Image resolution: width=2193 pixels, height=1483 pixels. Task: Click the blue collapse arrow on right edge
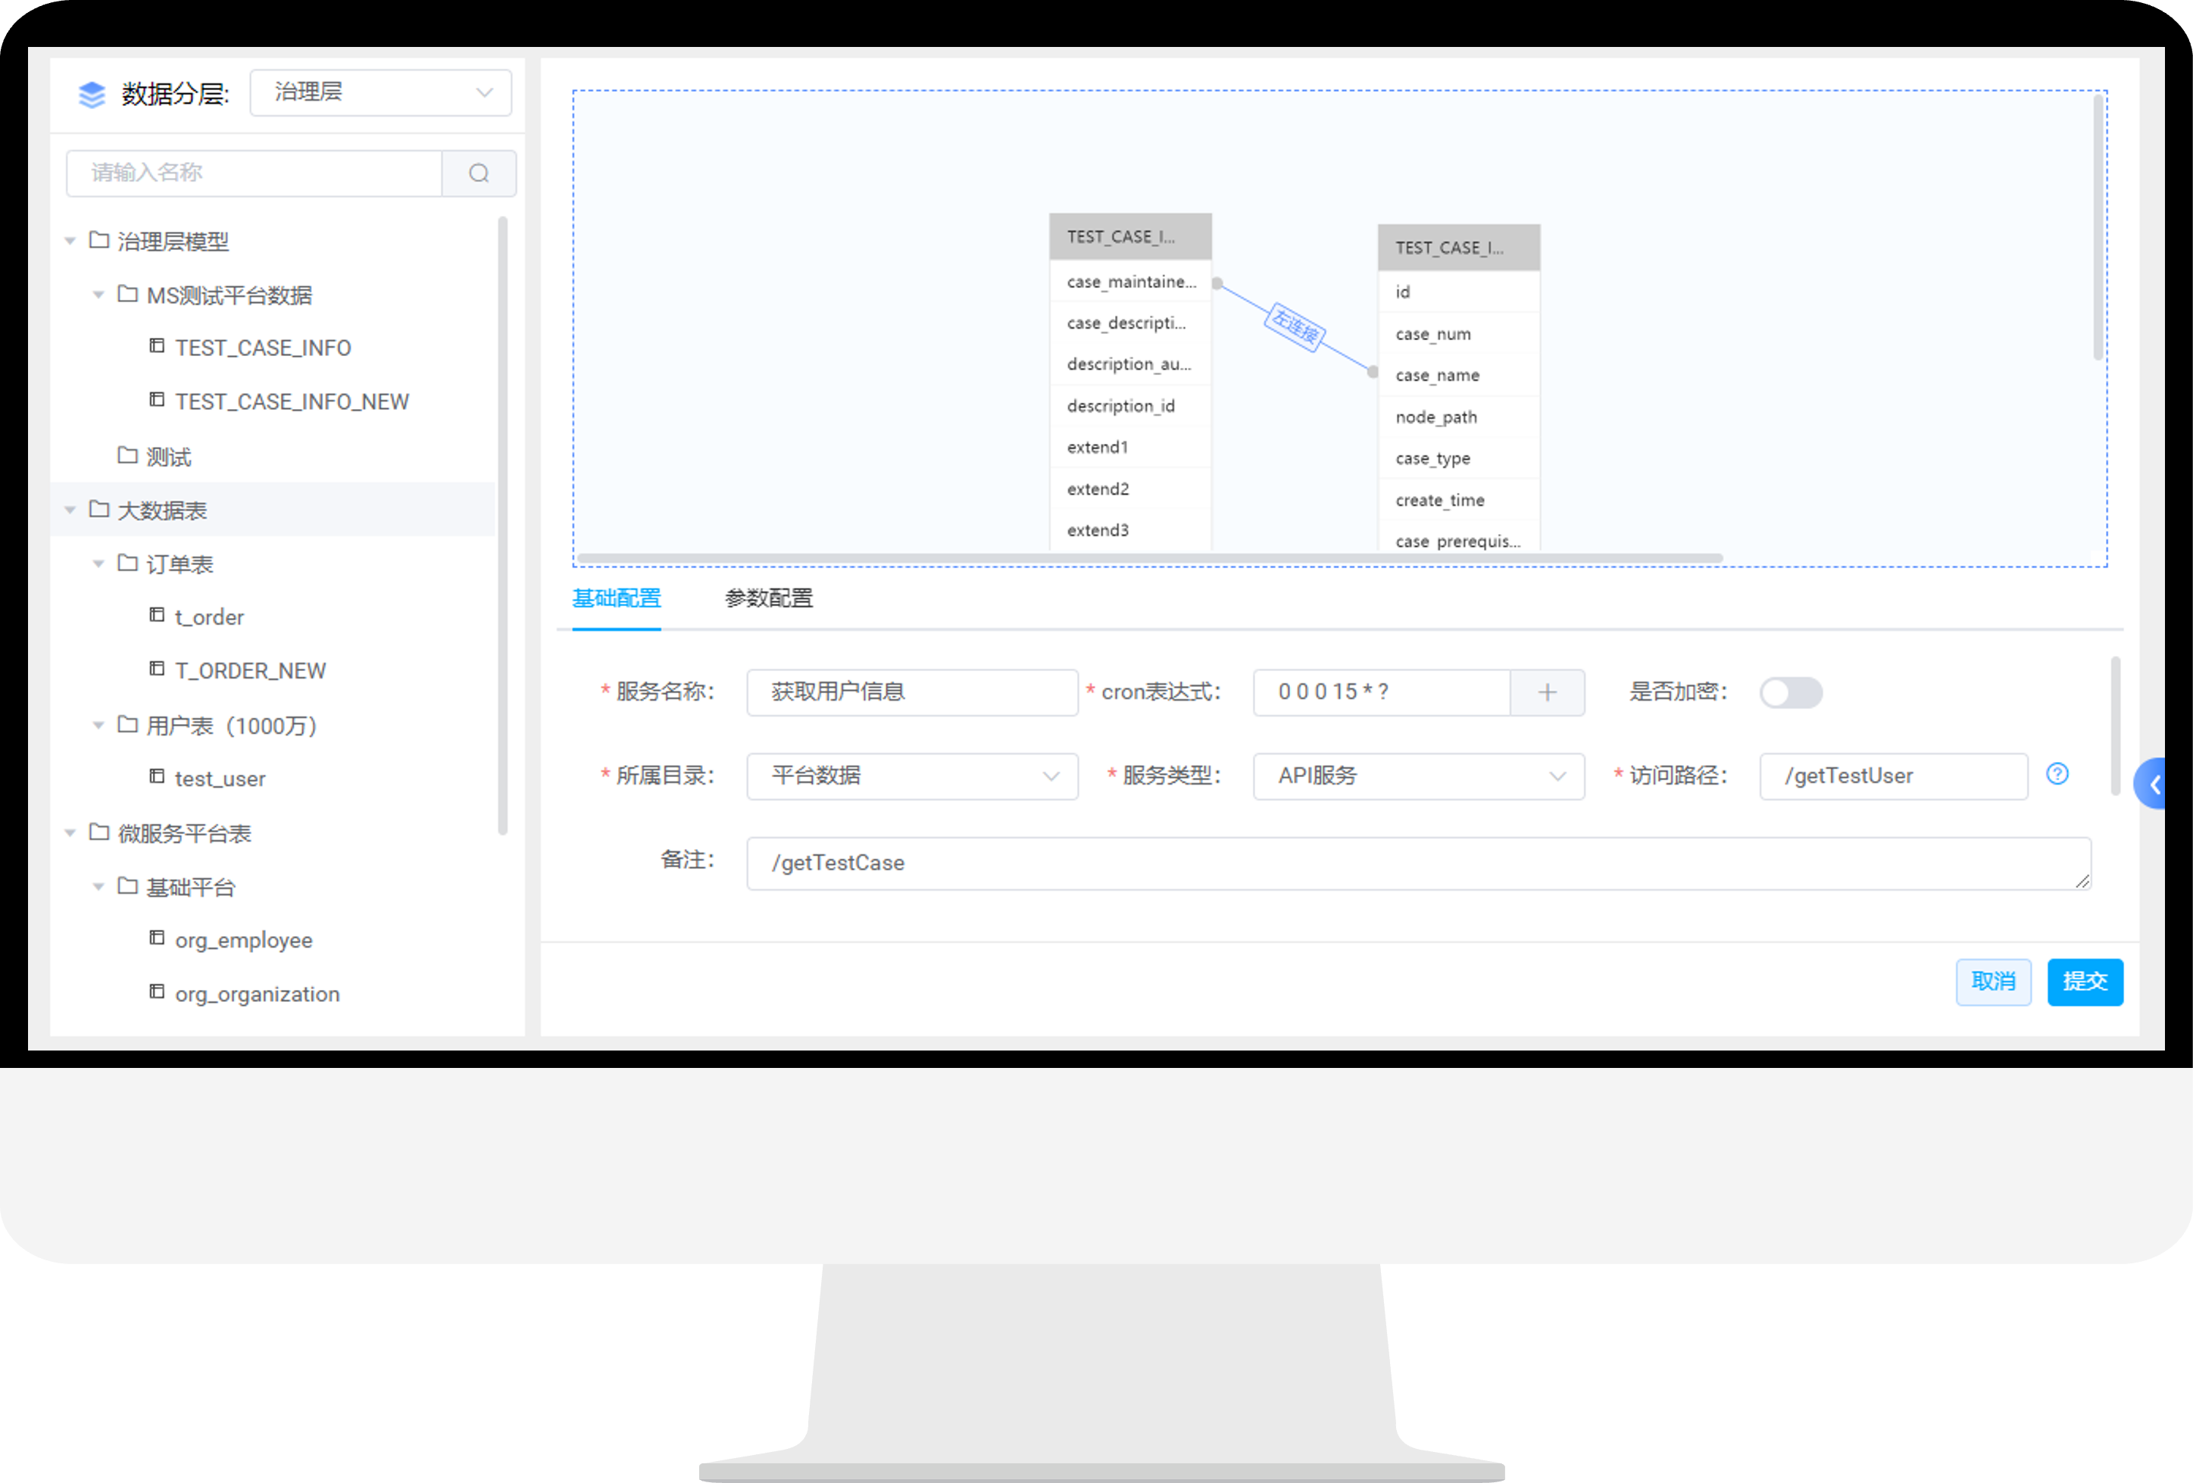point(2154,784)
